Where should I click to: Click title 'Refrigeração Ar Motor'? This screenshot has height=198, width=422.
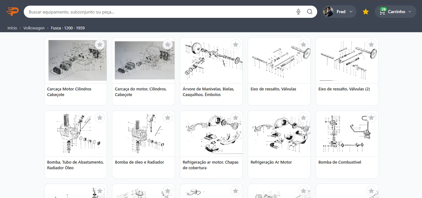271,162
